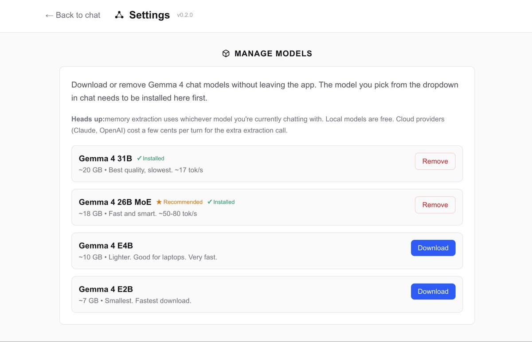Viewport: 532px width, 342px height.
Task: Click the Settings page title
Action: click(149, 15)
